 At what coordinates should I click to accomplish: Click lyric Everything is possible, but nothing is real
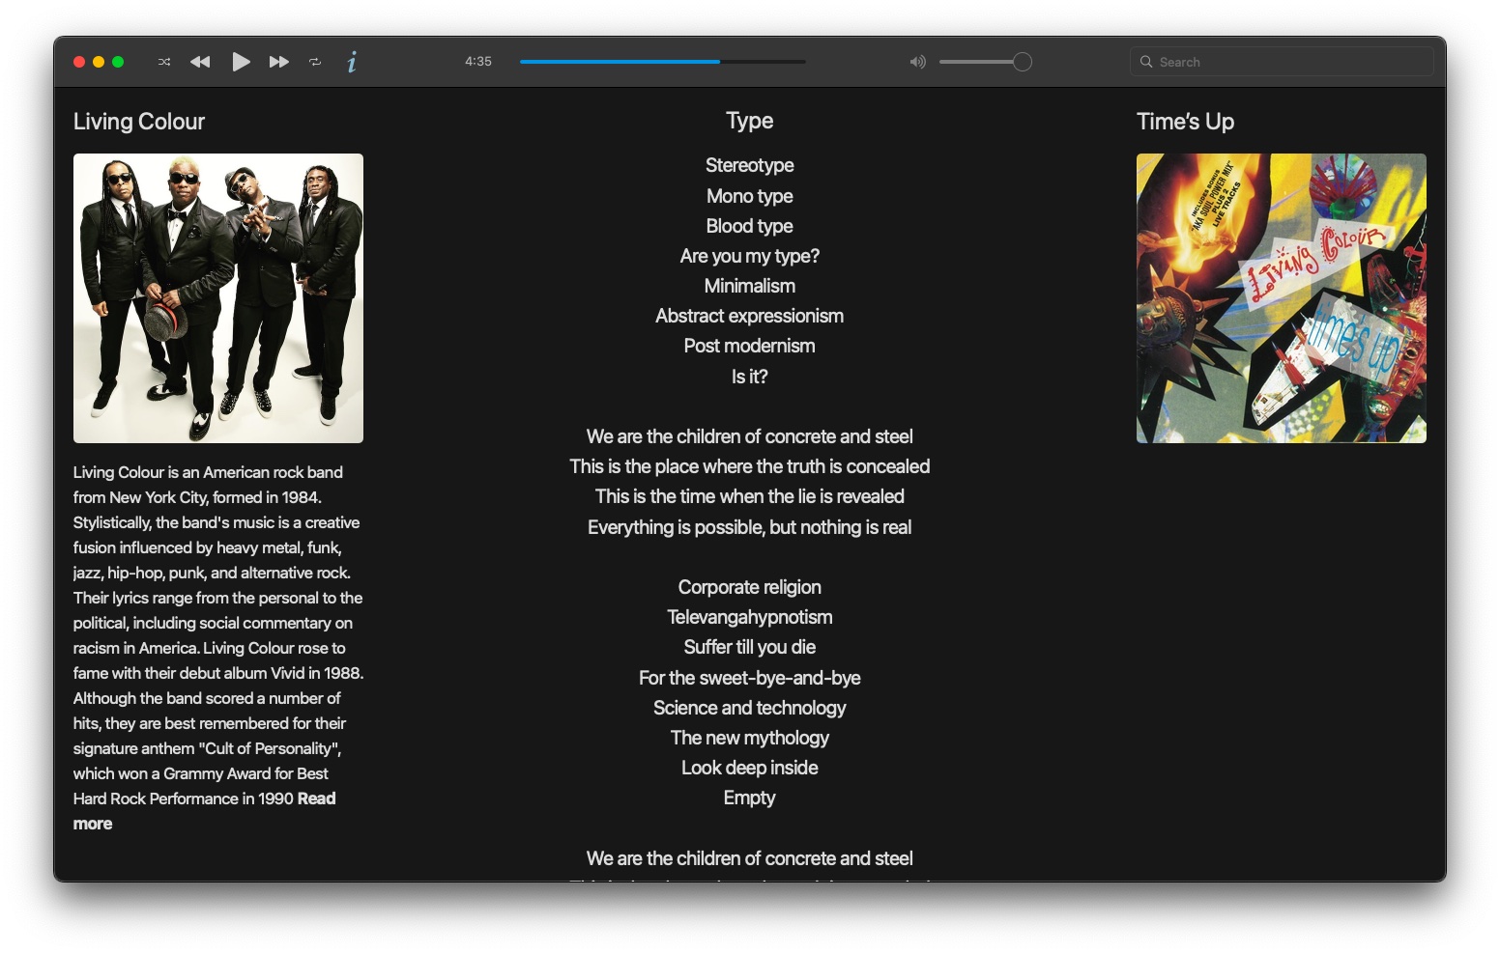(750, 527)
